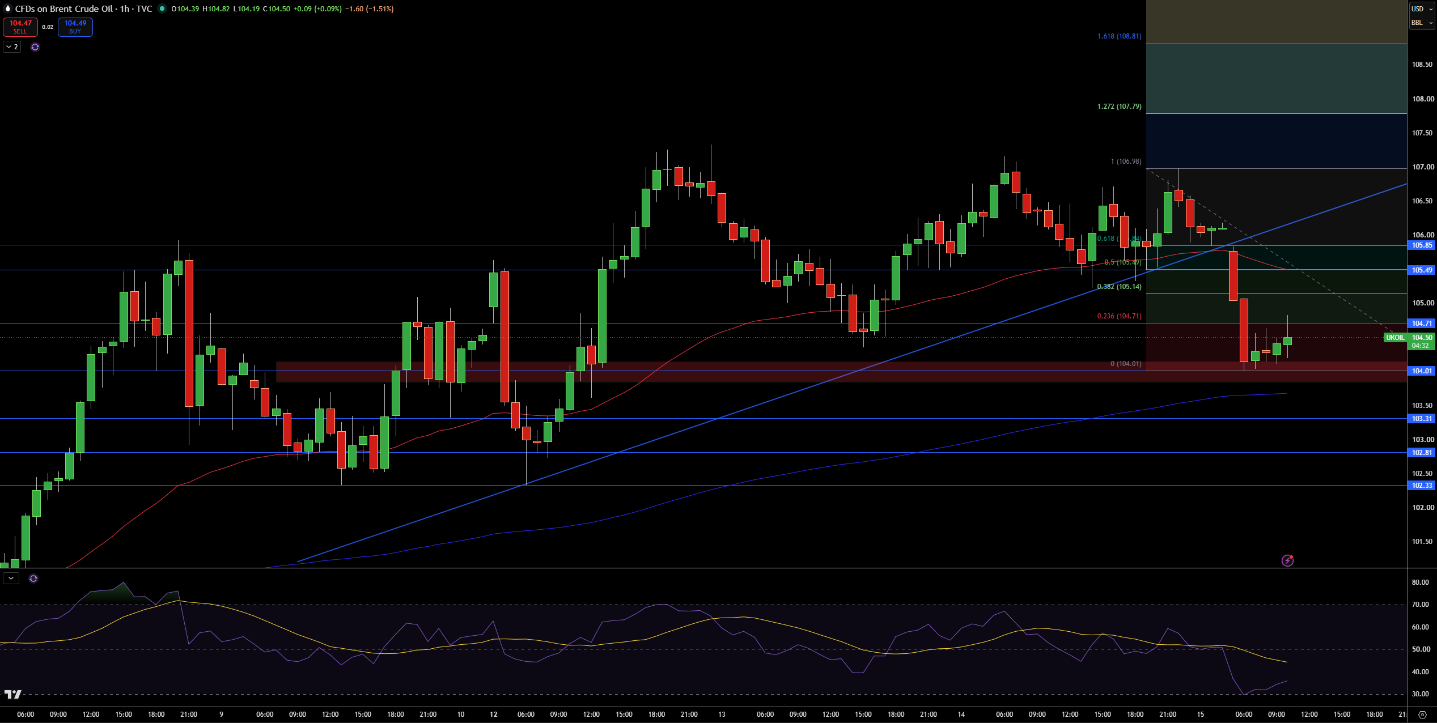Screen dimensions: 1437x723
Task: Click the purple refresh icon in RSI pane
Action: tap(33, 579)
